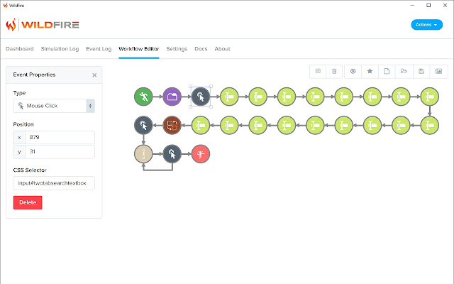Select the red end node

[201, 154]
